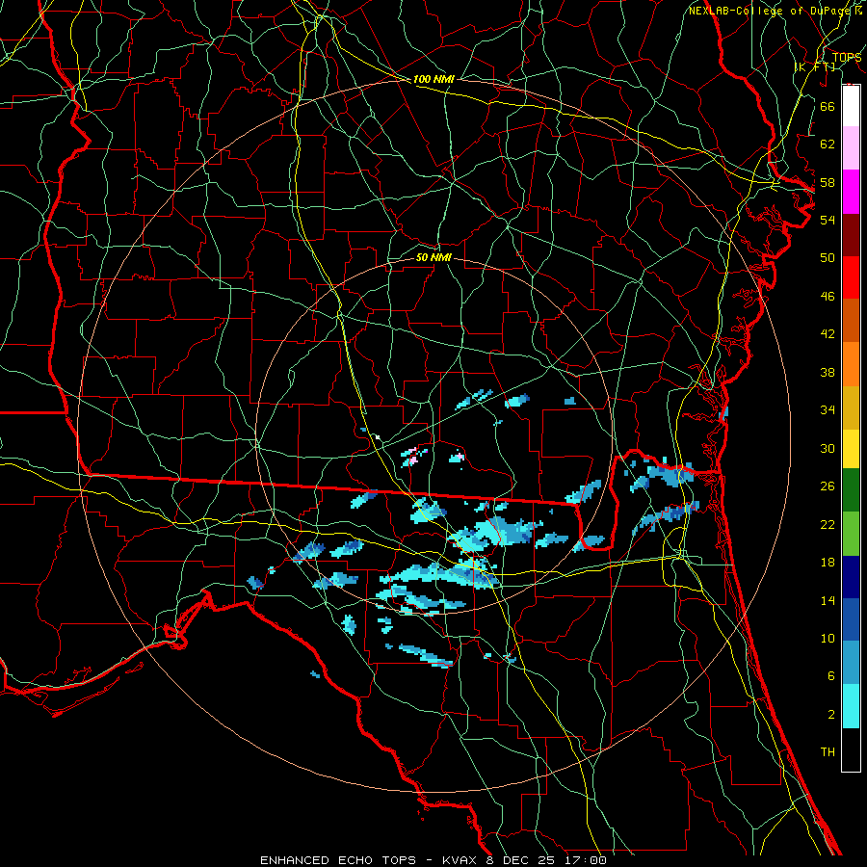Click the '14' legend value
This screenshot has width=867, height=867.
828,600
